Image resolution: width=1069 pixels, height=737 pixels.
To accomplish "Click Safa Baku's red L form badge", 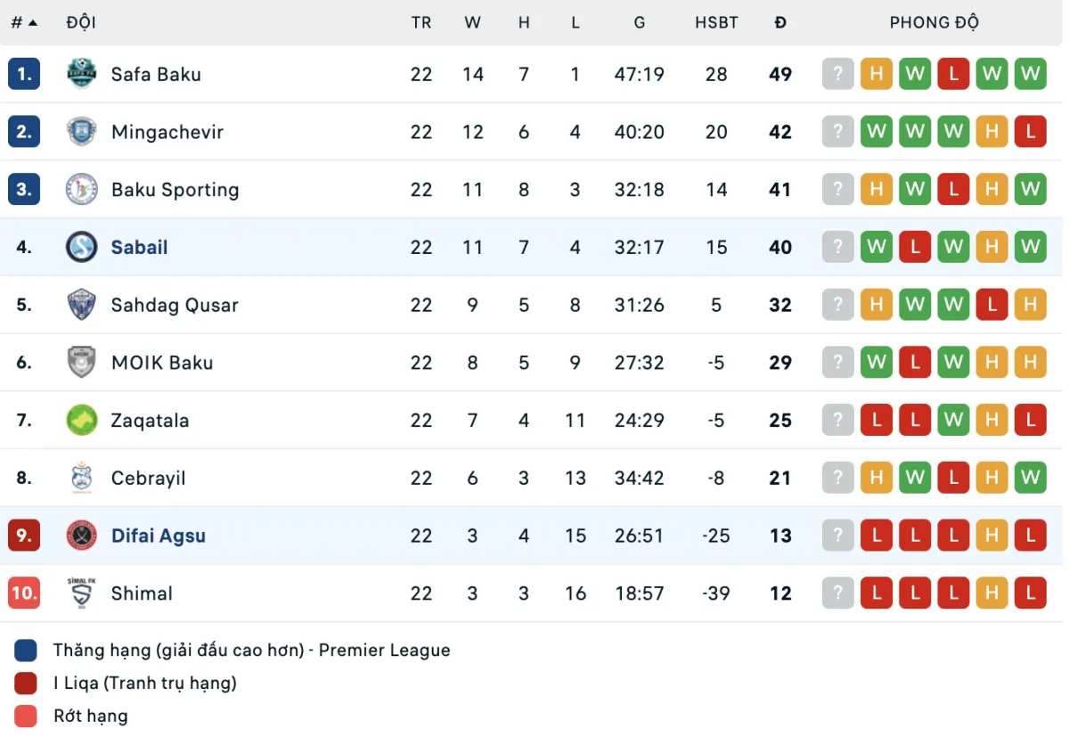I will 953,74.
